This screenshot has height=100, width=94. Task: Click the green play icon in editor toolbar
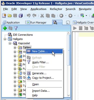(75, 28)
